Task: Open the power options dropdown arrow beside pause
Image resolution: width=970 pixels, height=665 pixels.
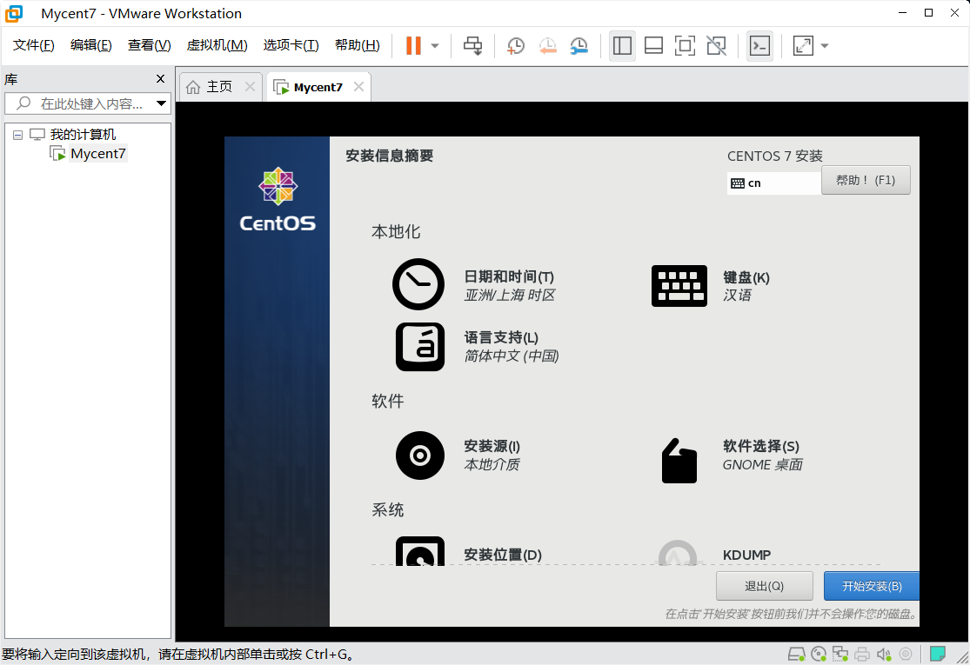Action: pos(435,46)
